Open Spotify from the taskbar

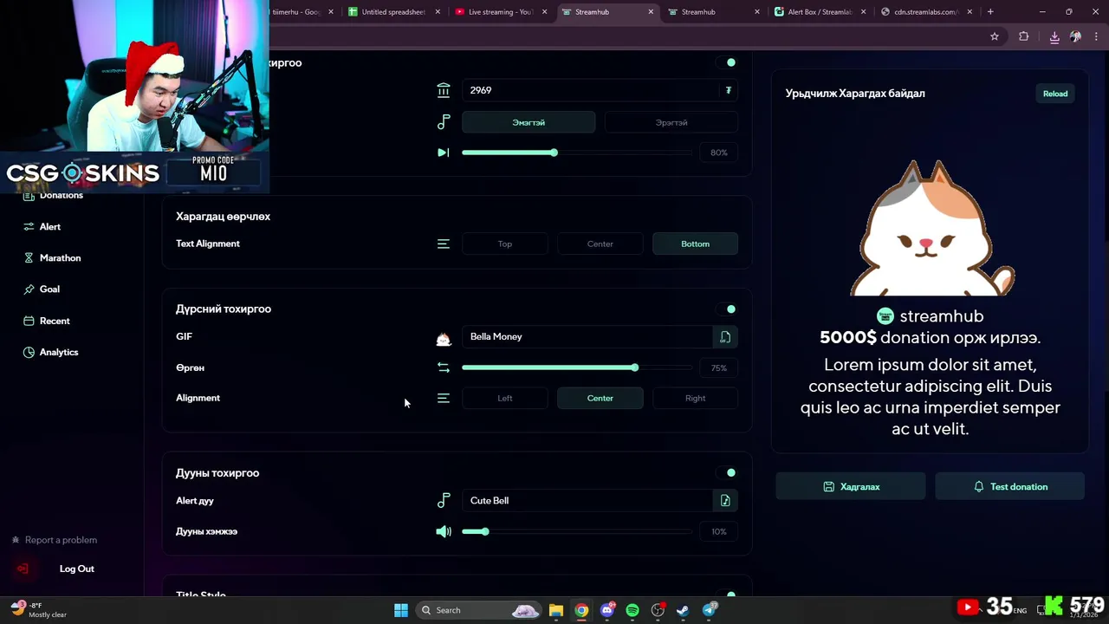pyautogui.click(x=632, y=610)
